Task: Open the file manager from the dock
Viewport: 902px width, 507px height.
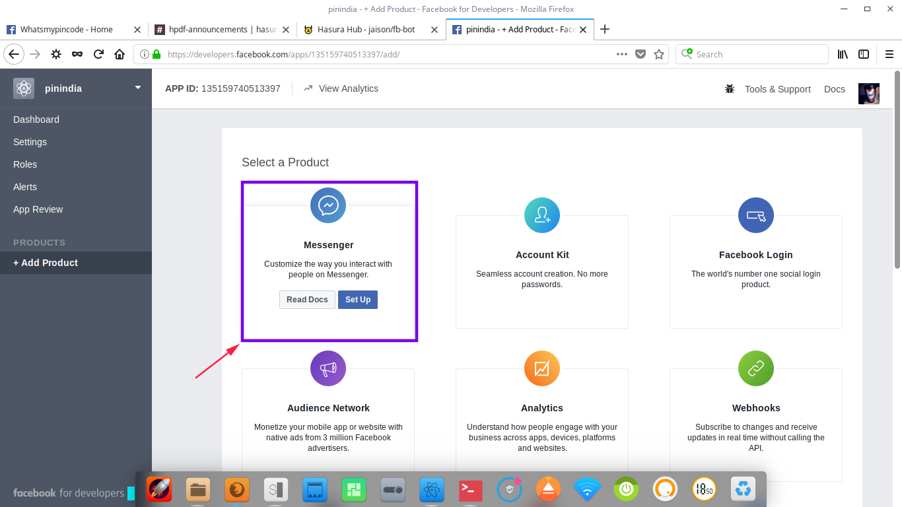Action: point(198,489)
